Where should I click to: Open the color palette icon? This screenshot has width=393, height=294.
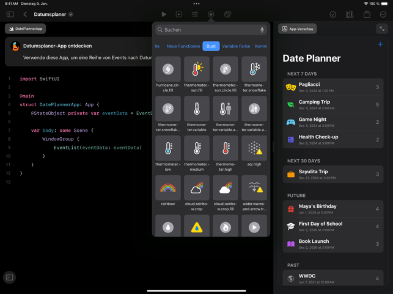tap(227, 14)
